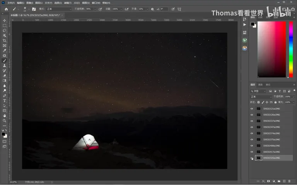Hide the DSC02337a.DNG layer
This screenshot has width=297, height=185.
coord(252,121)
